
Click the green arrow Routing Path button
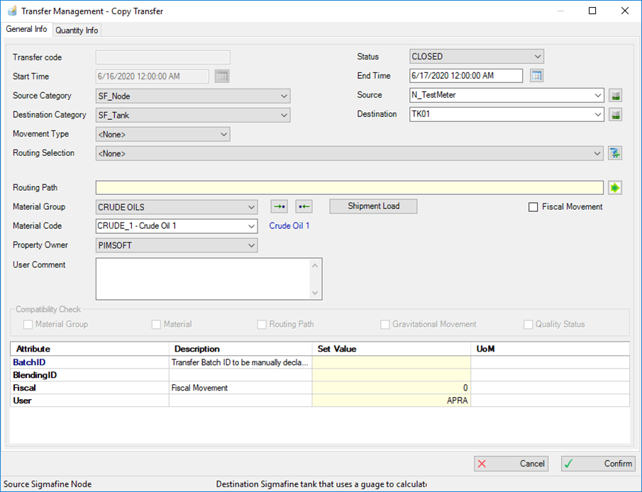615,188
